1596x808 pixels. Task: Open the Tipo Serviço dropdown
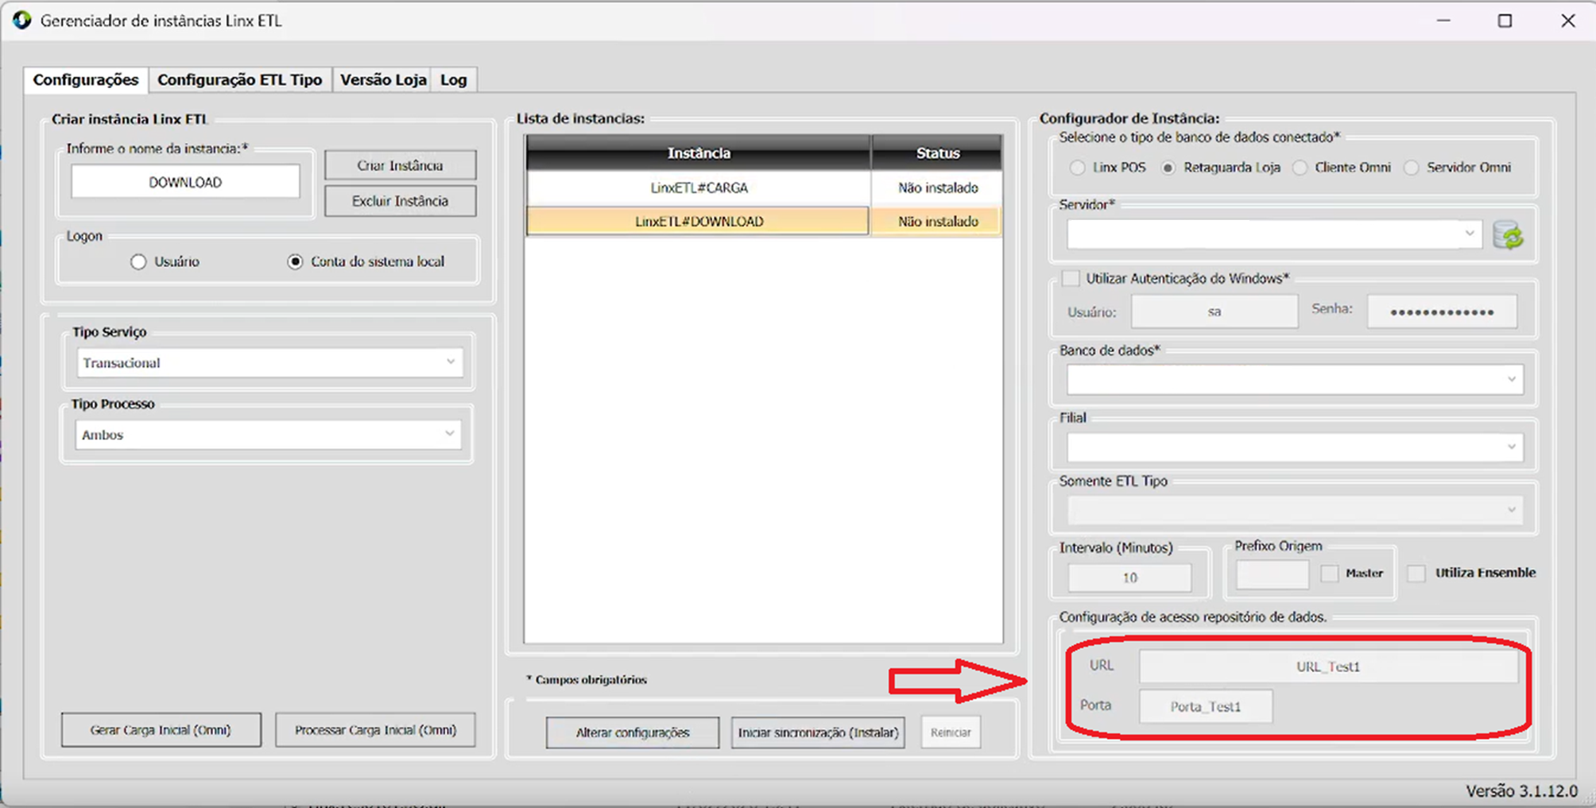pyautogui.click(x=269, y=362)
